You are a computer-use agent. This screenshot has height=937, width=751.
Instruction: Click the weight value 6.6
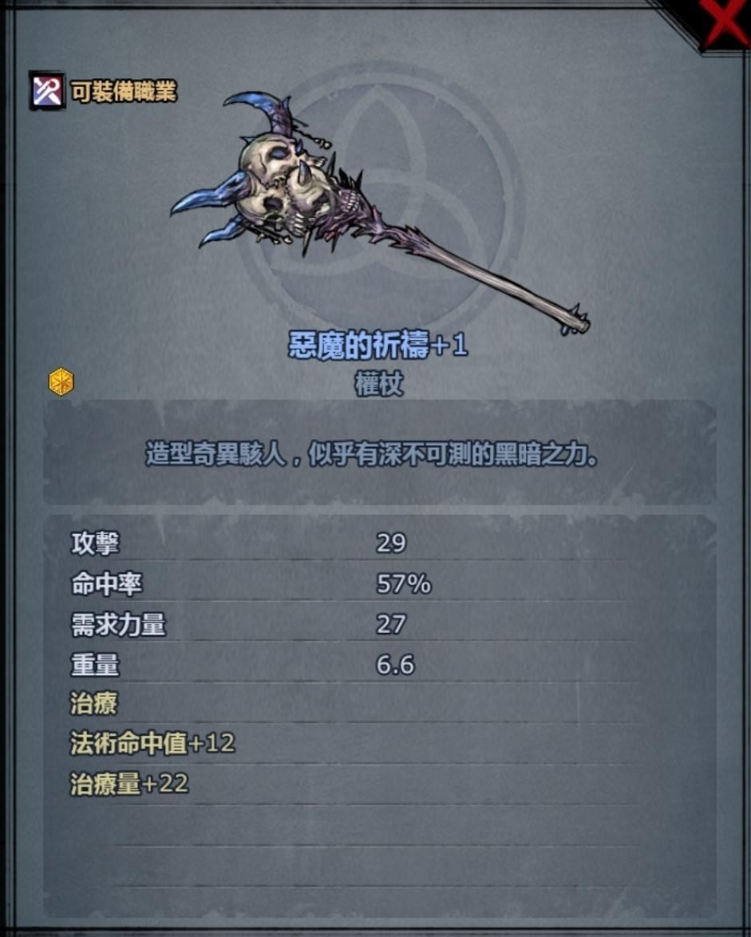click(395, 665)
